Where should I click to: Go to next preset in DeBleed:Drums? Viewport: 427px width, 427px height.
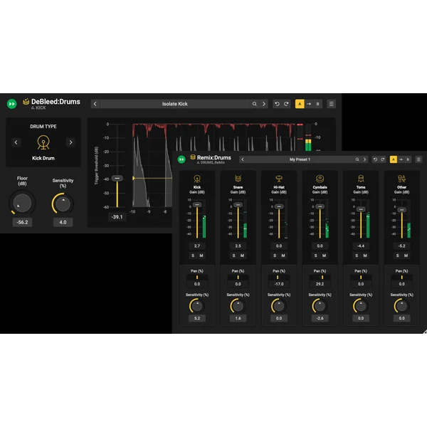[263, 104]
